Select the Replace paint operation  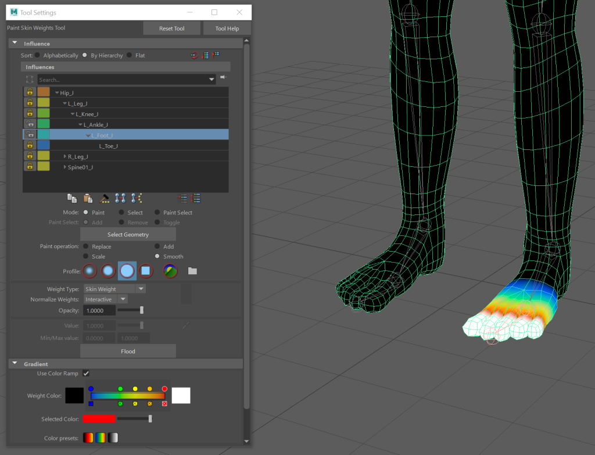(86, 246)
